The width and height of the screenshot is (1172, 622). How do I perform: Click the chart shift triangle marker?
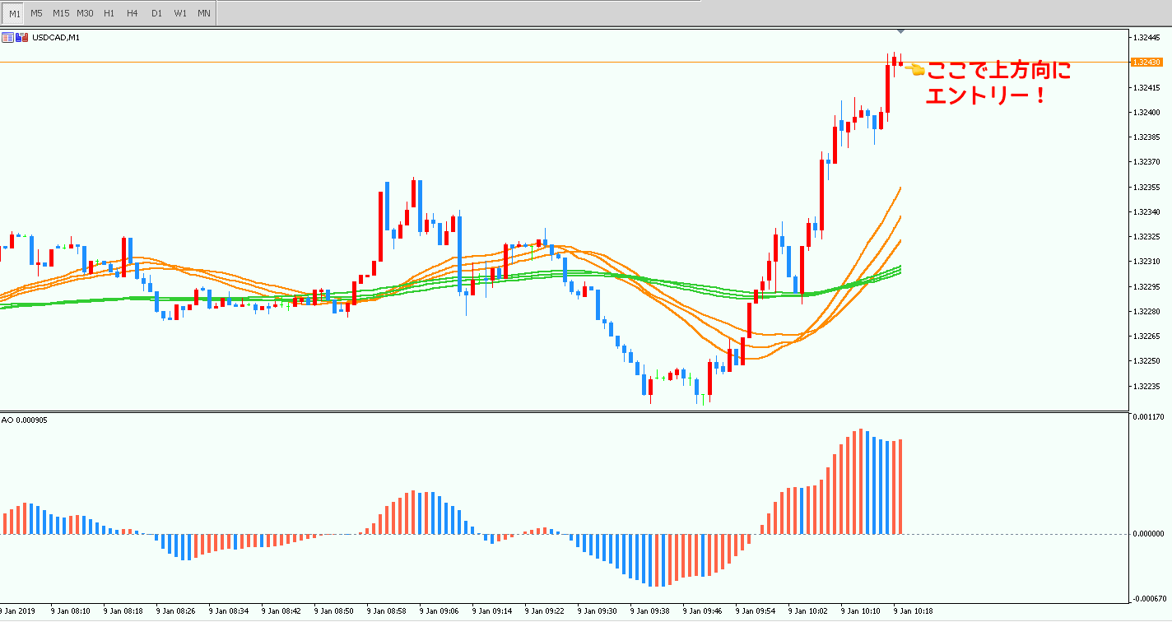click(x=901, y=31)
